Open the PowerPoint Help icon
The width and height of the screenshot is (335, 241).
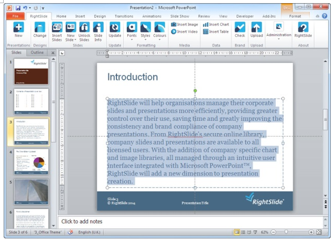325,16
